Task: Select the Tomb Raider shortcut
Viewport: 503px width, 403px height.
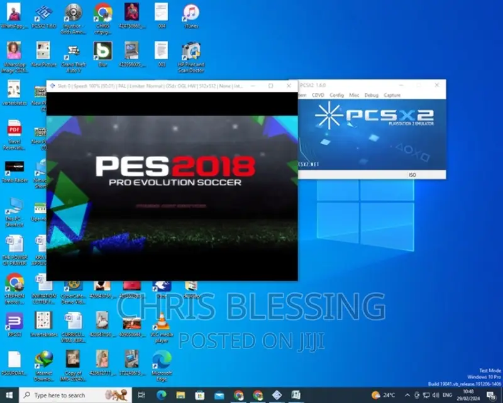Action: pyautogui.click(x=14, y=172)
